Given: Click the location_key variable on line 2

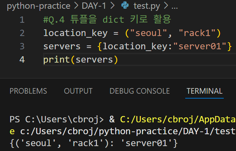Looking at the screenshot, I should (x=76, y=33).
